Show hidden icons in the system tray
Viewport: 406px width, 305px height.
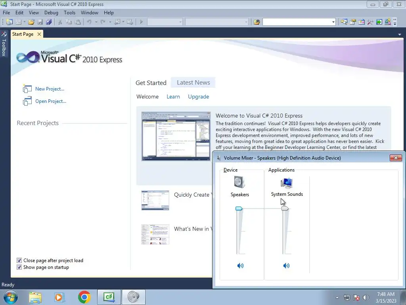click(337, 297)
